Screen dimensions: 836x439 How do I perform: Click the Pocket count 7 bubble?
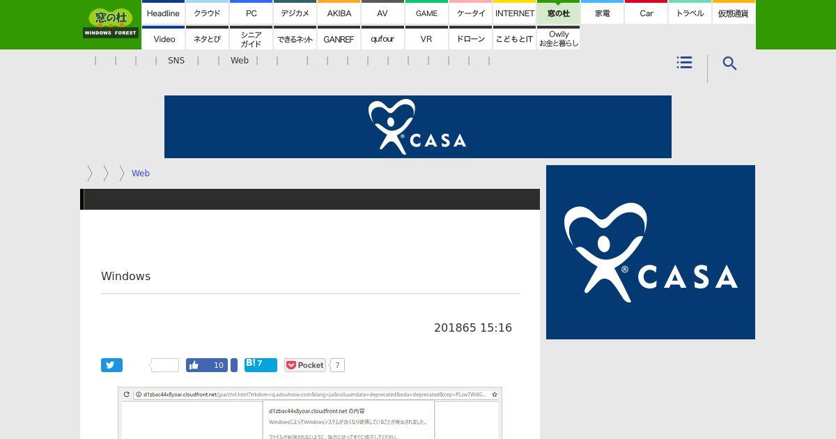pyautogui.click(x=337, y=365)
